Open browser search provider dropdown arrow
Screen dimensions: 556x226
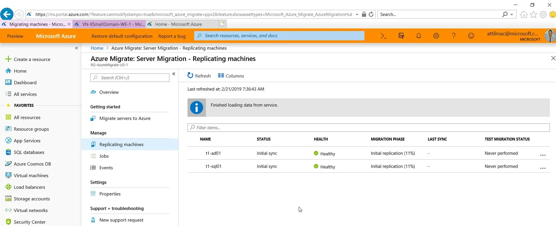pos(512,14)
